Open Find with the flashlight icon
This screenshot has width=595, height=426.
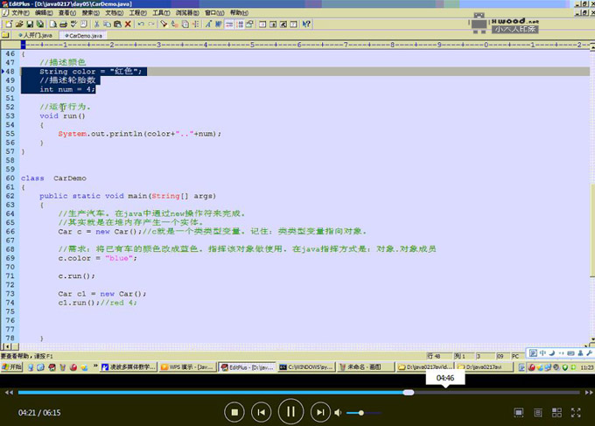164,24
